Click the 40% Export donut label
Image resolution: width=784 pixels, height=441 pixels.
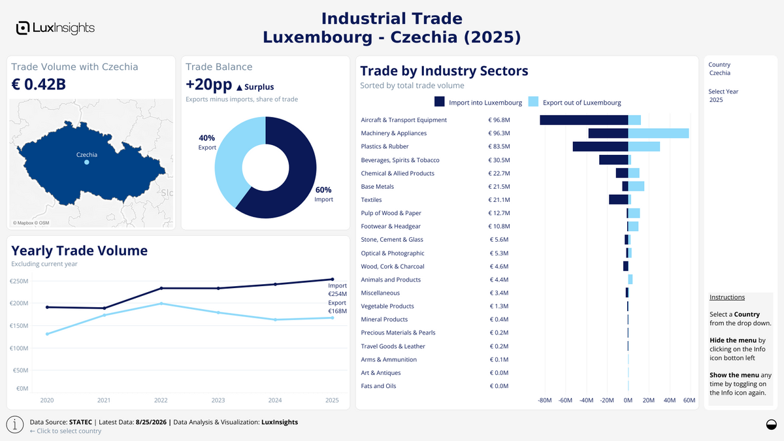(206, 142)
